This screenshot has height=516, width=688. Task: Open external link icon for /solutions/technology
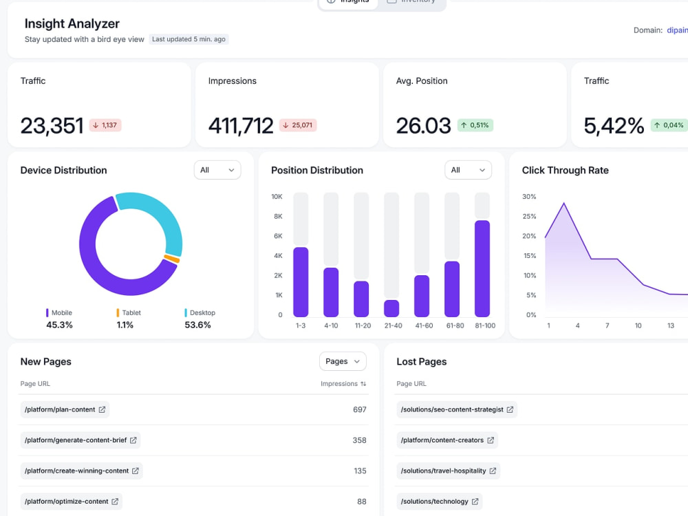(x=475, y=502)
